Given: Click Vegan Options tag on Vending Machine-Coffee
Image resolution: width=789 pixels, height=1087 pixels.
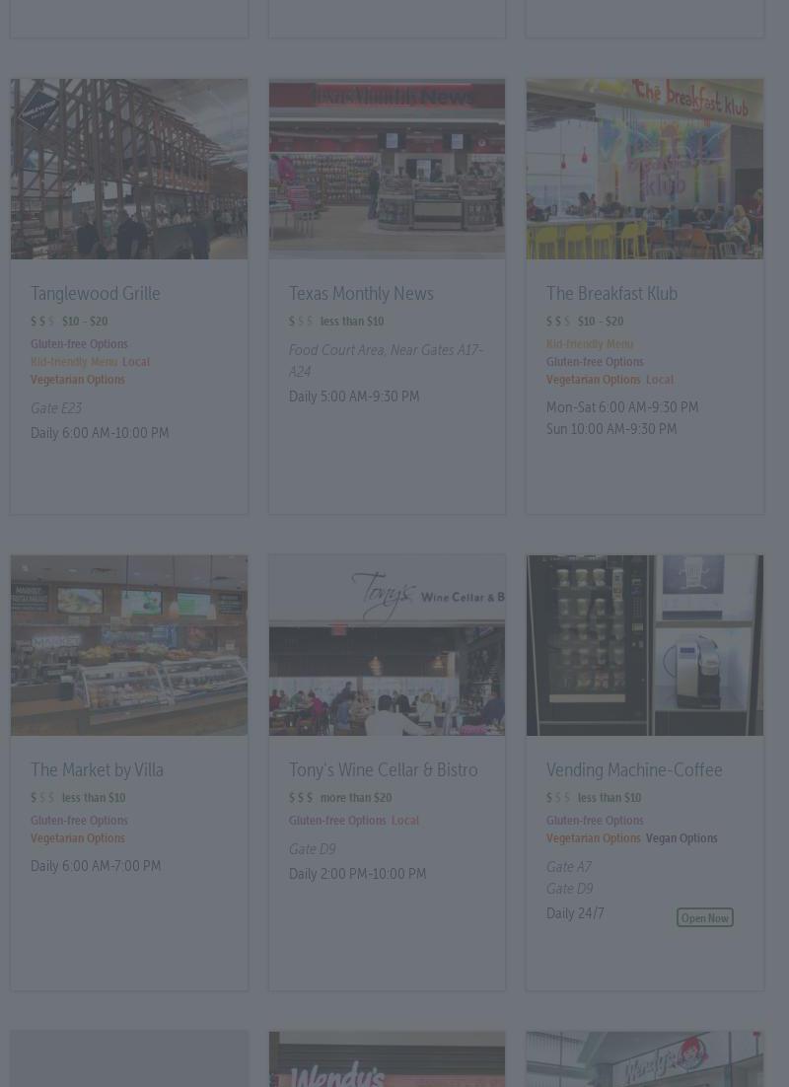Looking at the screenshot, I should (681, 838).
